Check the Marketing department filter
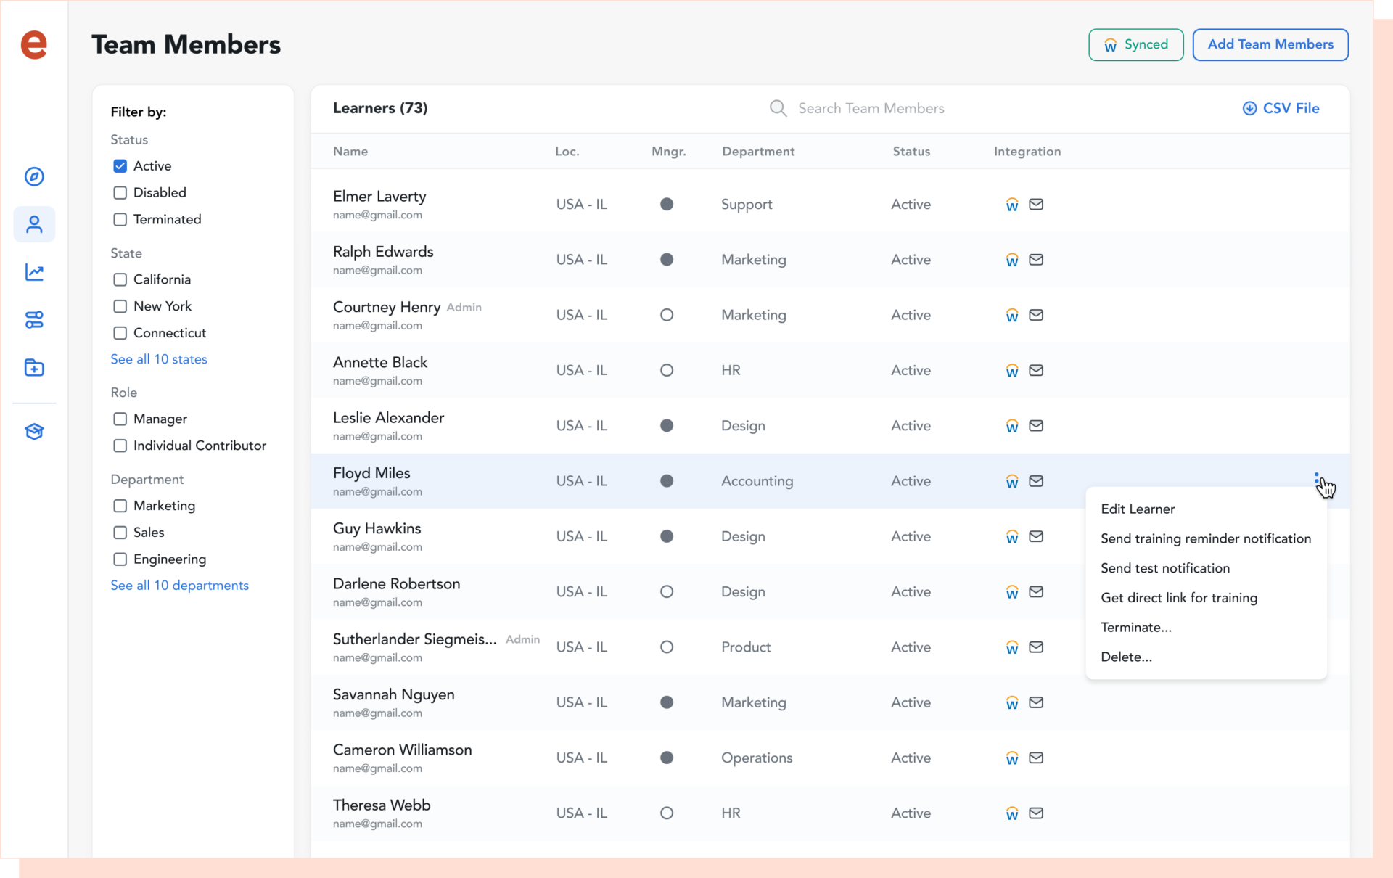 120,506
